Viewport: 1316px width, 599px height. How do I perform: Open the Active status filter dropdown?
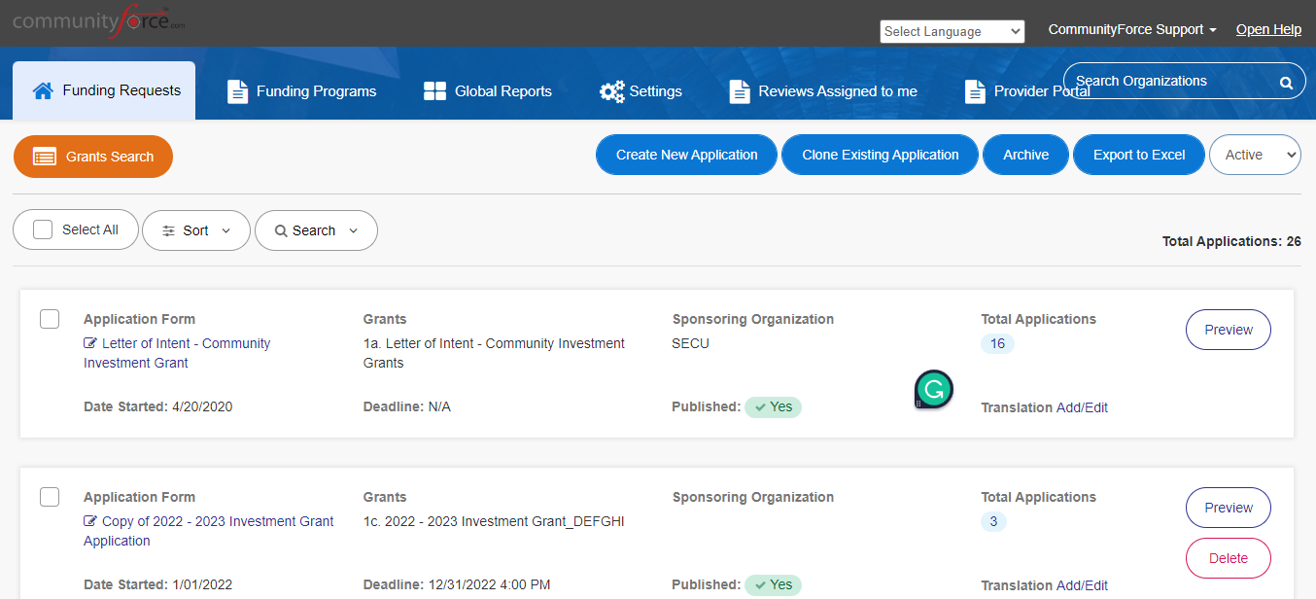tap(1255, 155)
